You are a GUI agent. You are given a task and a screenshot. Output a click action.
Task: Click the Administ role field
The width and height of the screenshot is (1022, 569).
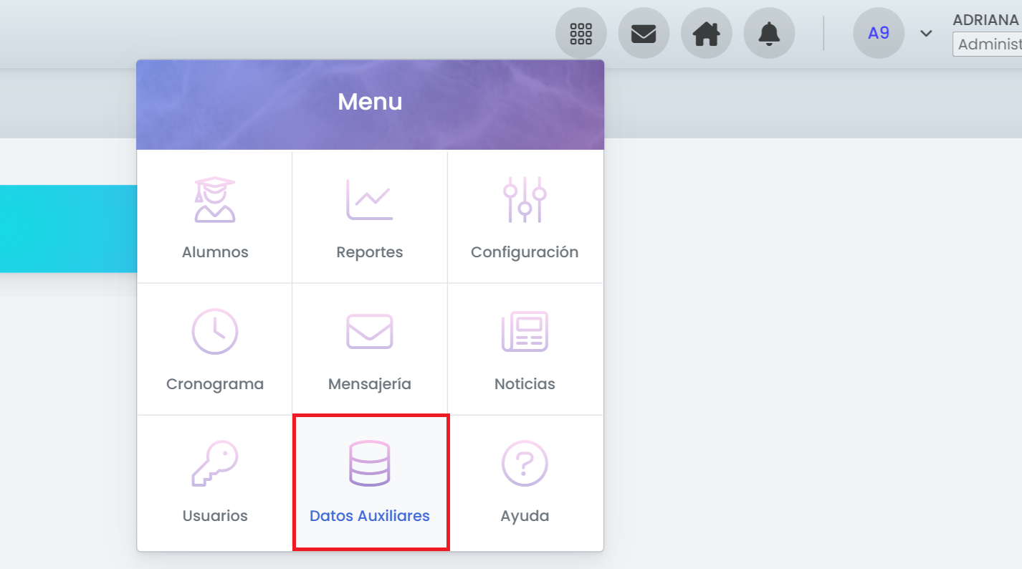click(x=988, y=44)
